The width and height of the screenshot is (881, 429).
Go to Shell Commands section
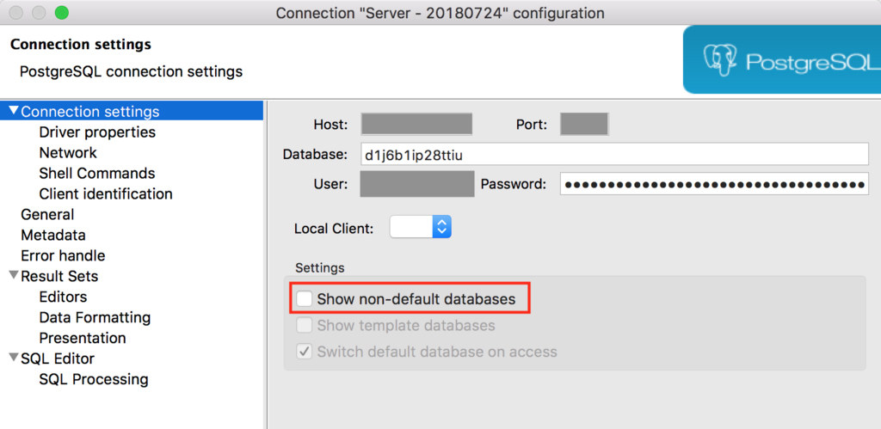pos(97,173)
